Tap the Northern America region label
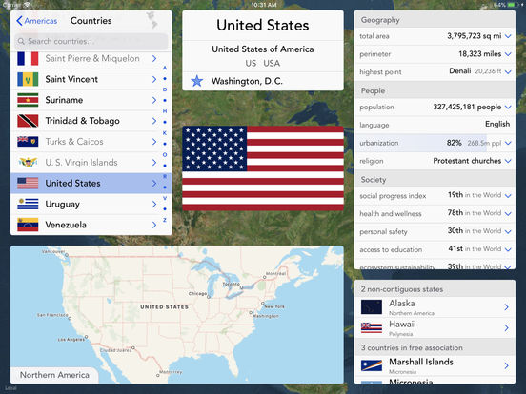 pyautogui.click(x=54, y=375)
